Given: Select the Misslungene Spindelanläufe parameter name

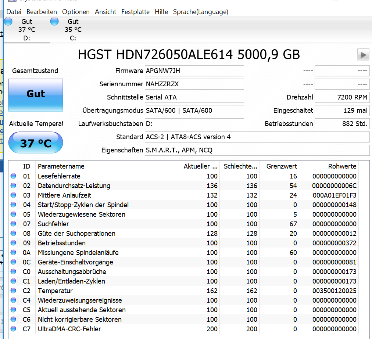Looking at the screenshot, I should click(x=78, y=253).
